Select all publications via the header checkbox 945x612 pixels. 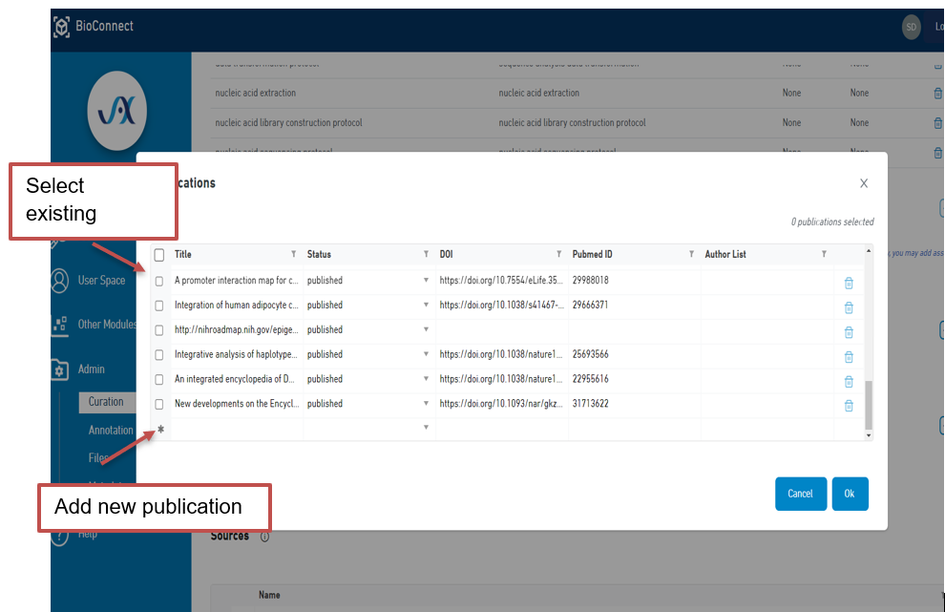click(x=157, y=254)
